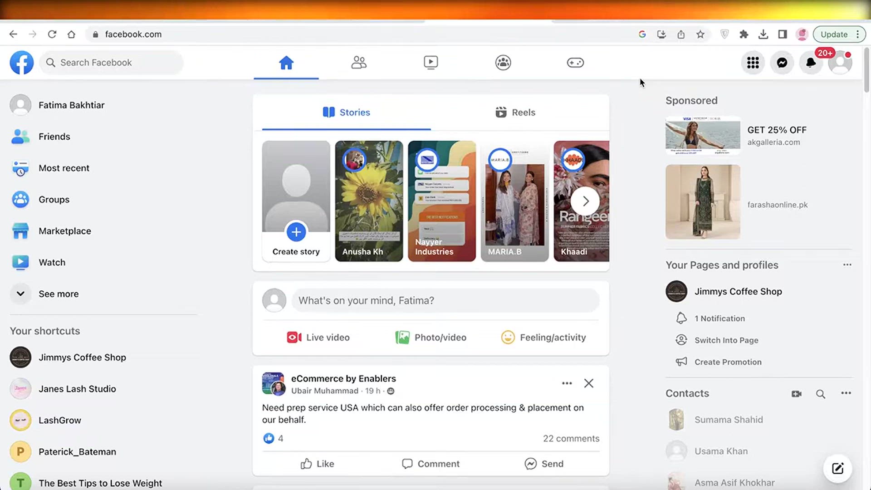This screenshot has height=490, width=871.
Task: Open browser extensions puzzle icon
Action: tap(744, 34)
